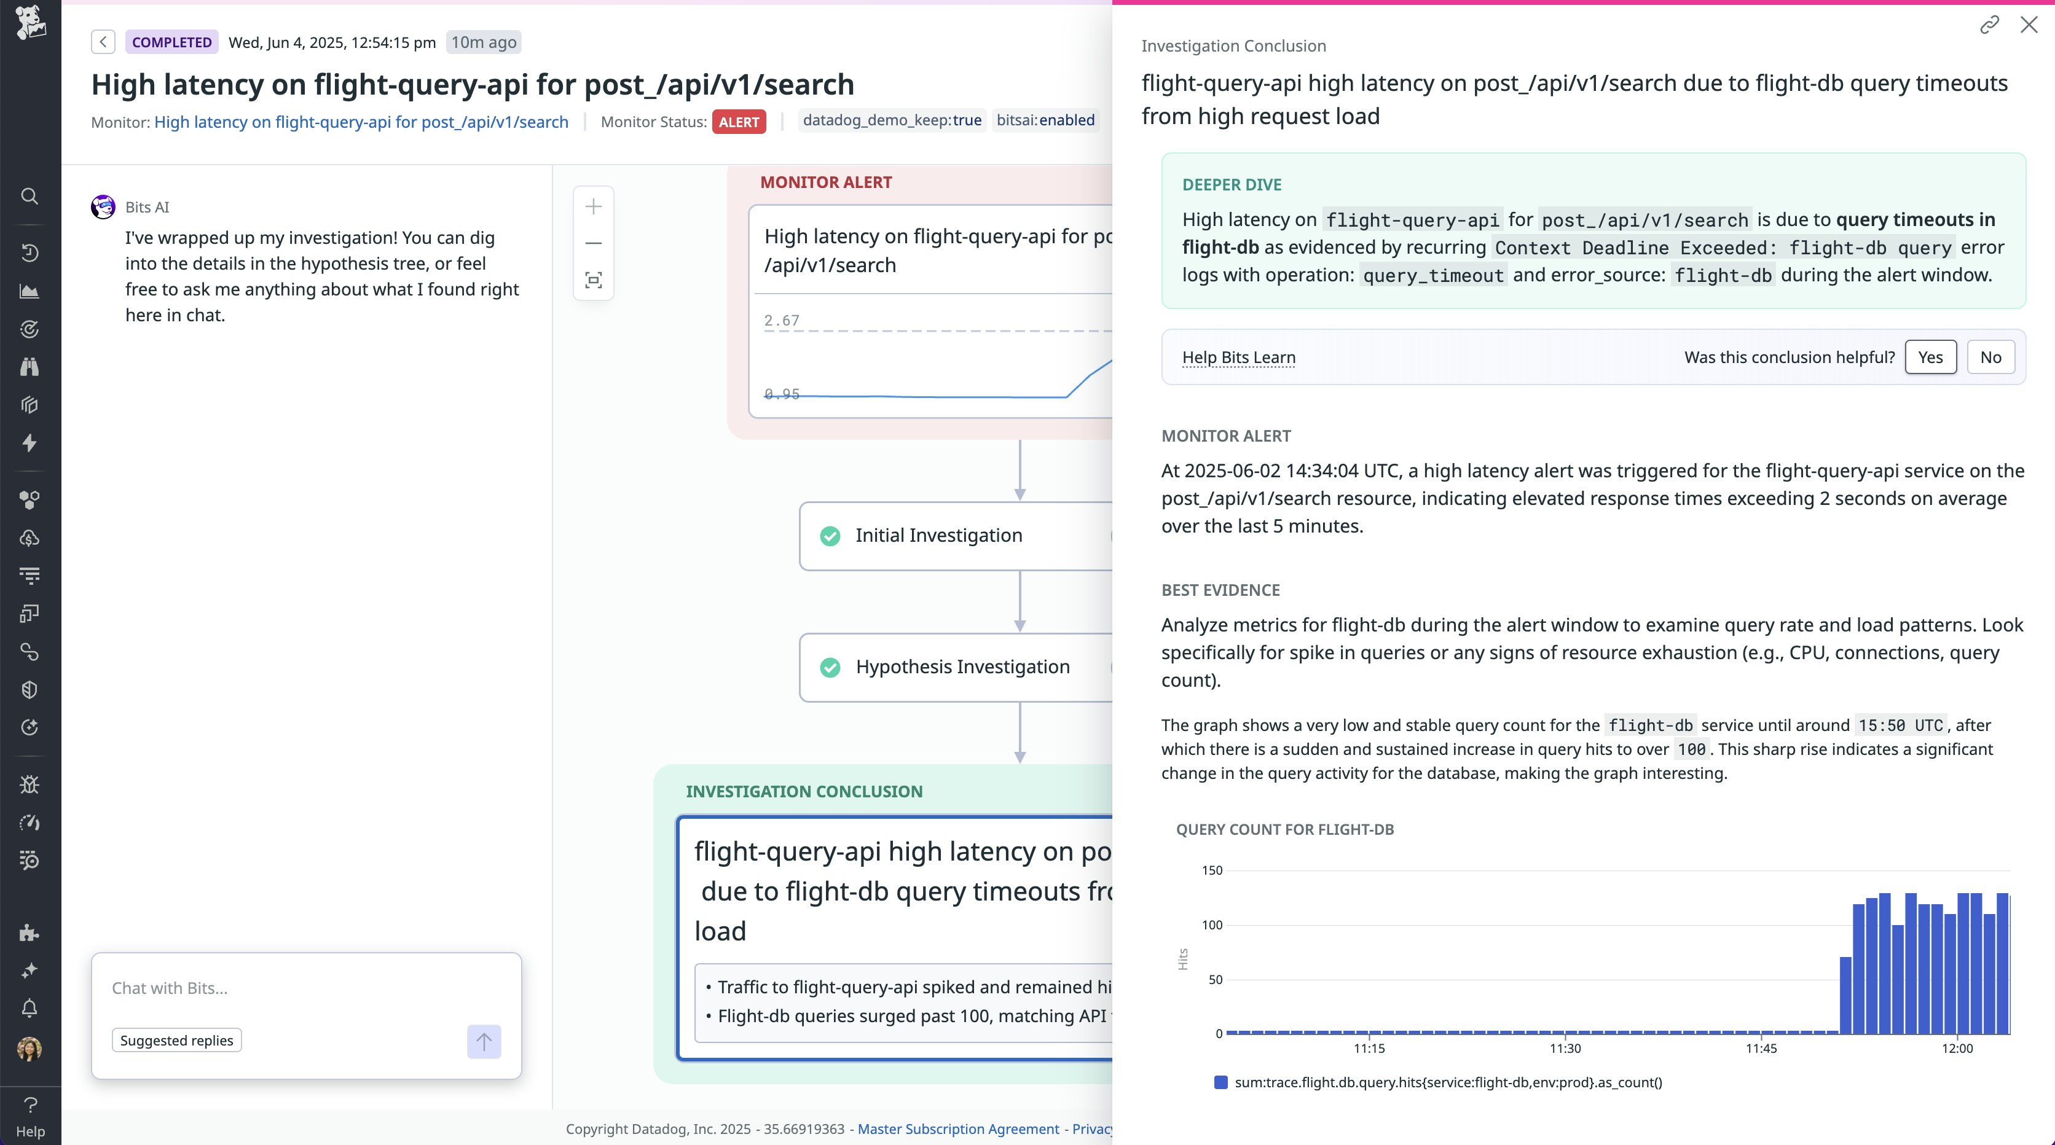Zoom in on the hypothesis tree
2055x1145 pixels.
(x=594, y=207)
